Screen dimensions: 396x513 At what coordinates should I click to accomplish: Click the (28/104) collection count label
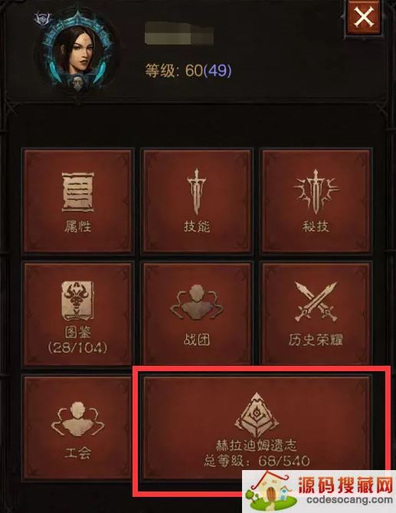[x=78, y=347]
